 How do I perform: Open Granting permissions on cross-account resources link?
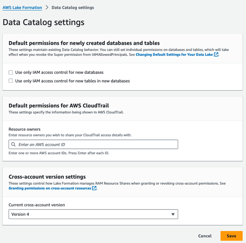[x=50, y=188]
